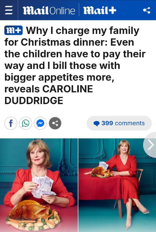
Task: Tap banknotes held in left photo
Action: 44,186
